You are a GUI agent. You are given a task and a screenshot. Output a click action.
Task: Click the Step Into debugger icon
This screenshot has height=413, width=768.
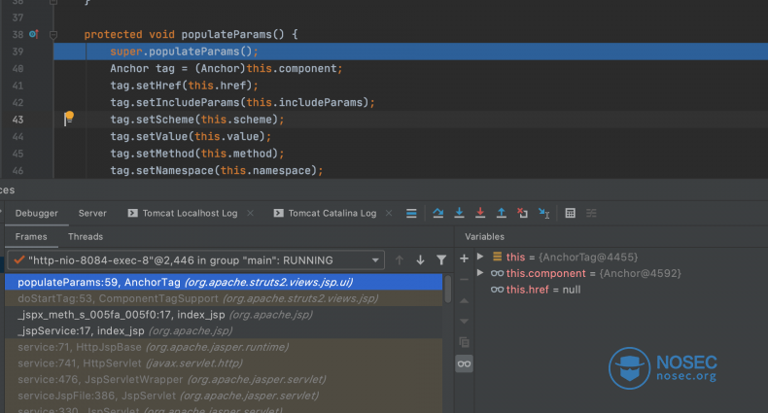click(459, 213)
